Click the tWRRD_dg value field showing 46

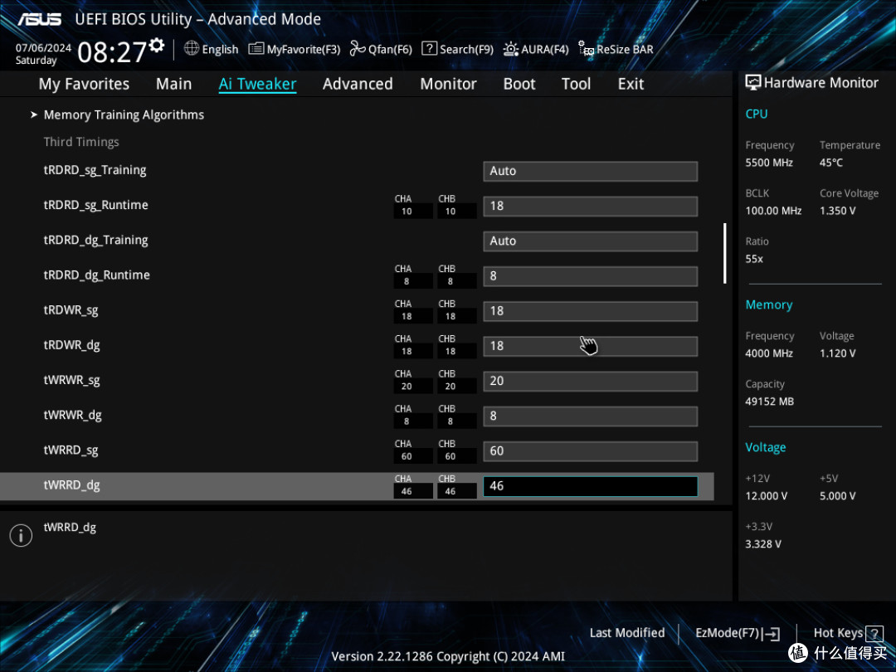591,486
